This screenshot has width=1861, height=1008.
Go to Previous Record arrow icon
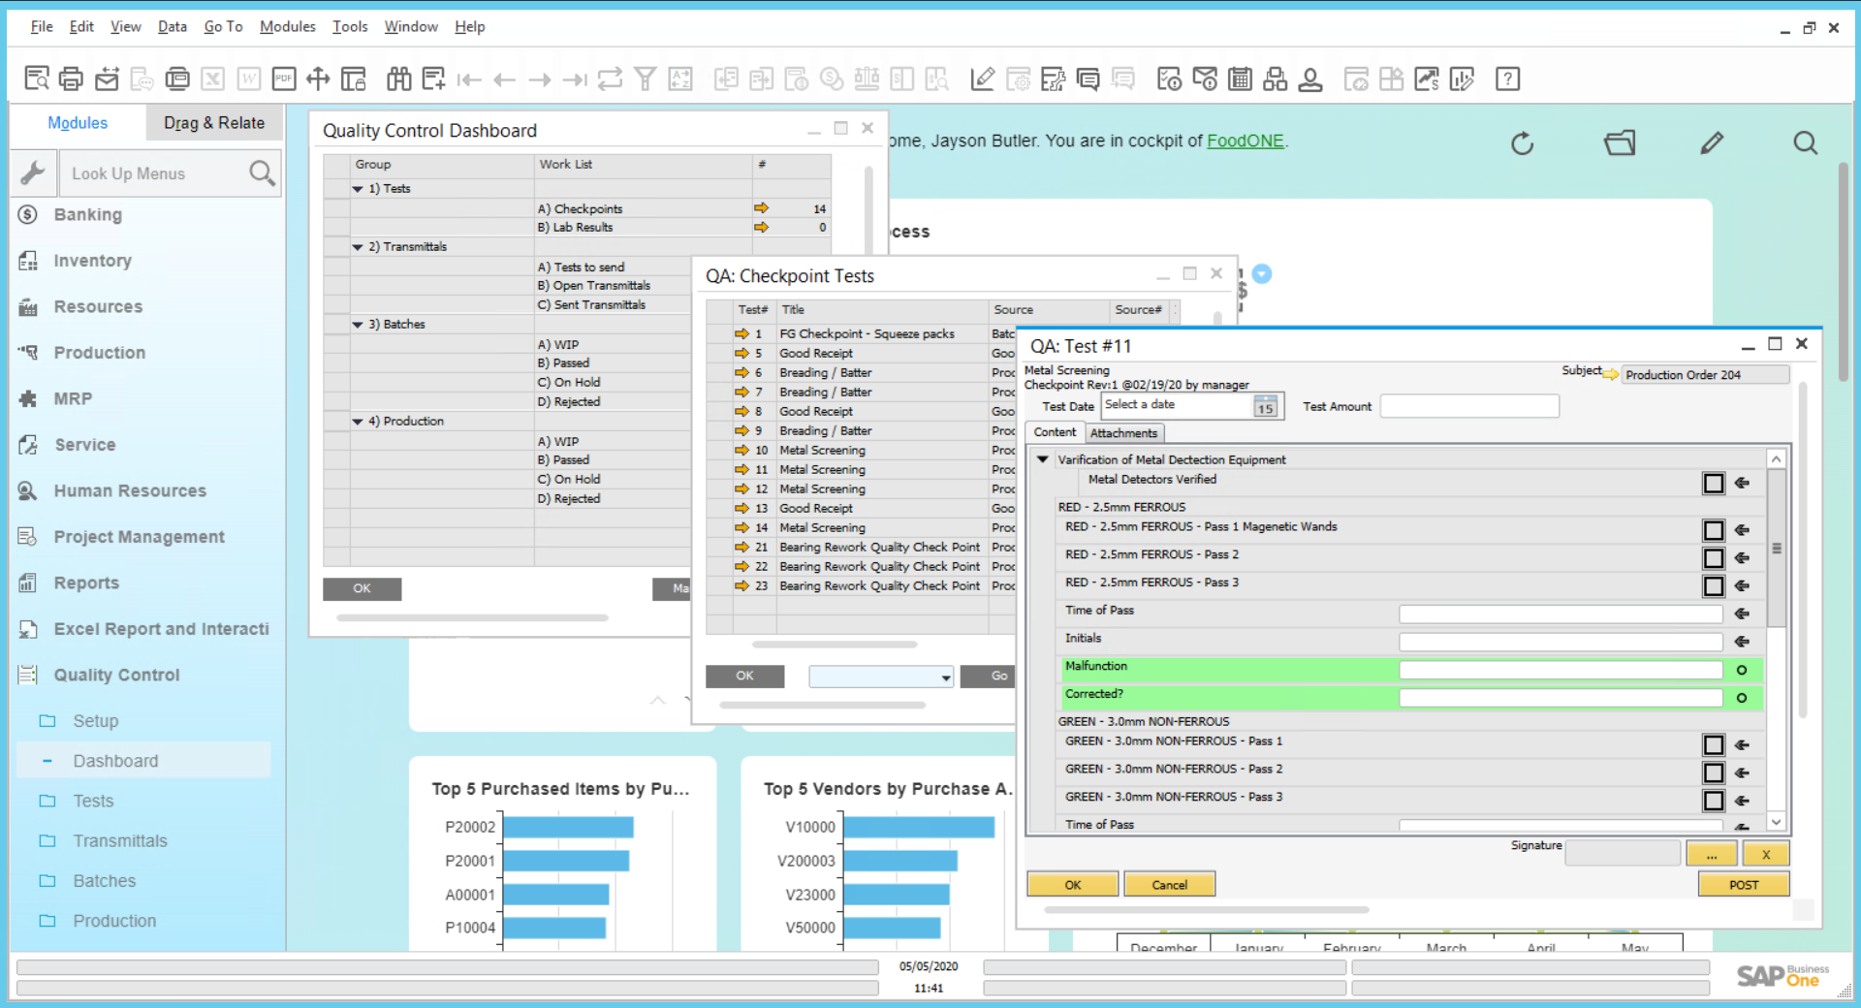click(x=504, y=79)
